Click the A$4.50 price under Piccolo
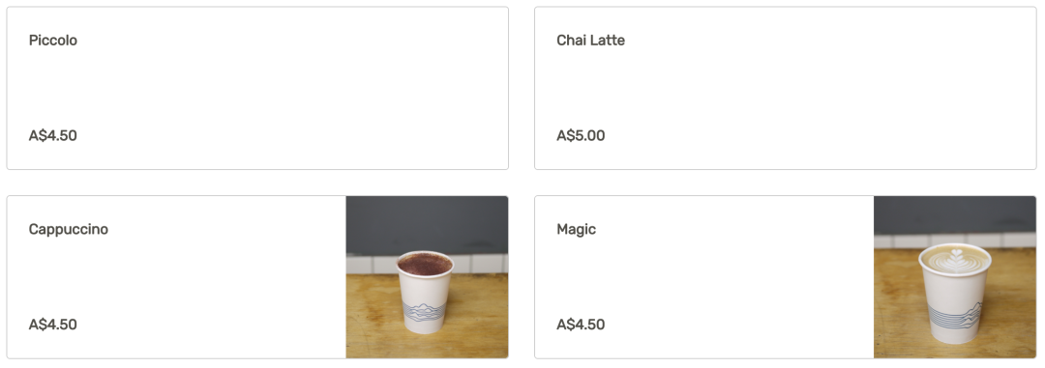The width and height of the screenshot is (1045, 368). [52, 136]
